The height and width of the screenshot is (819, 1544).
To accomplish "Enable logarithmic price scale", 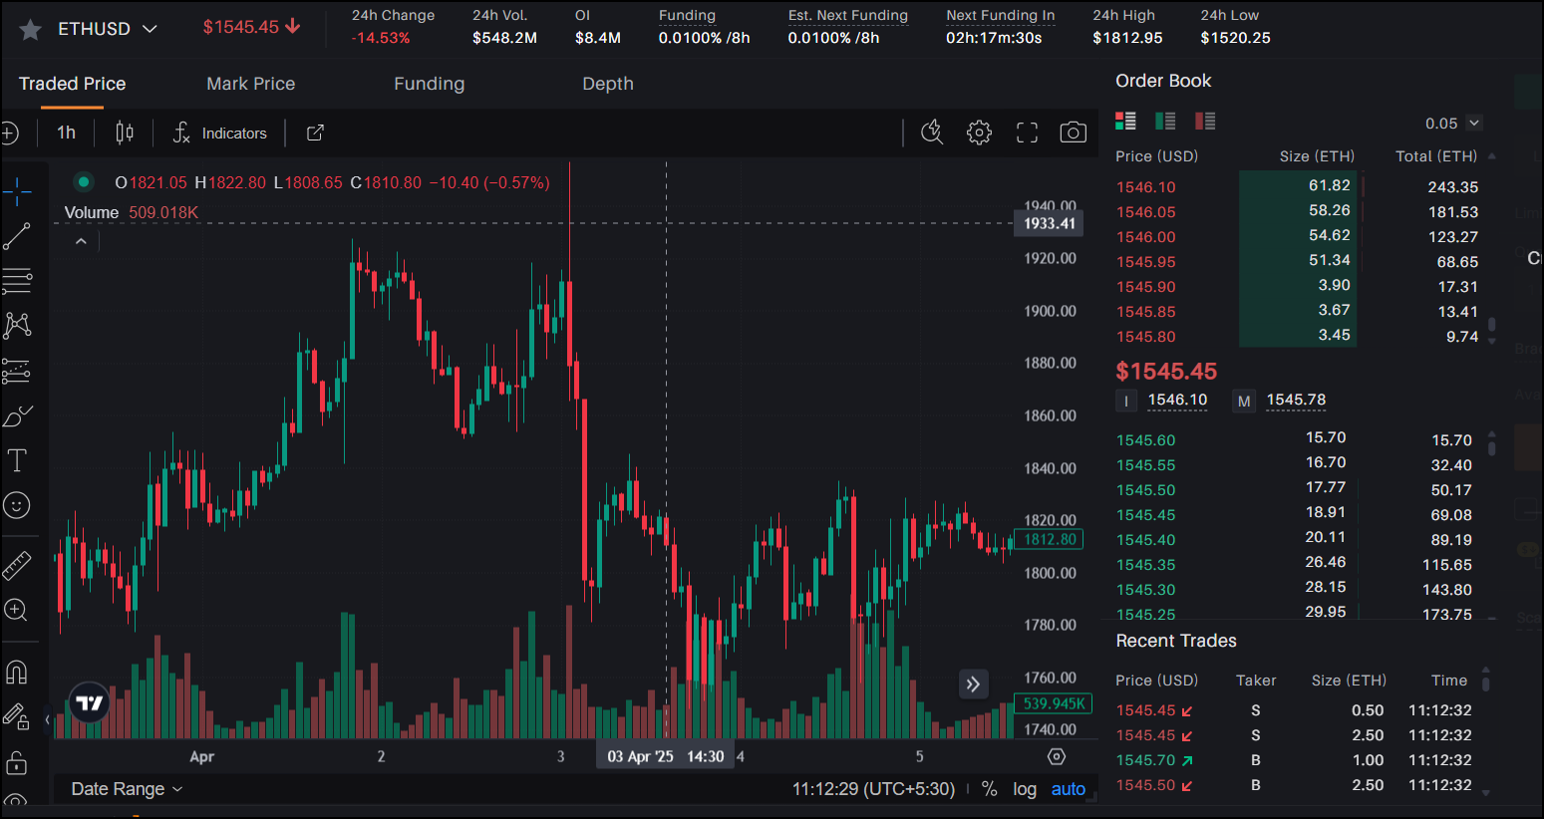I will click(x=1025, y=788).
